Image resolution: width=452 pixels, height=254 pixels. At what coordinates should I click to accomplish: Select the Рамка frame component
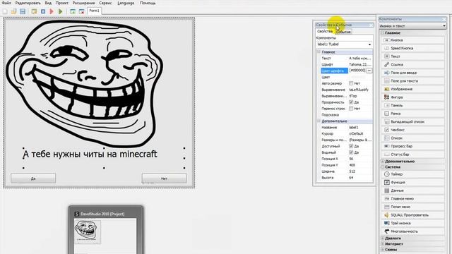point(412,114)
